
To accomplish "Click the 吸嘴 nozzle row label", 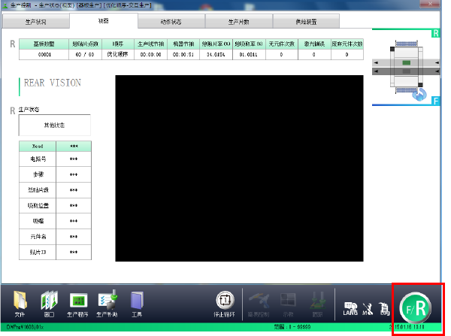I will (x=38, y=222).
